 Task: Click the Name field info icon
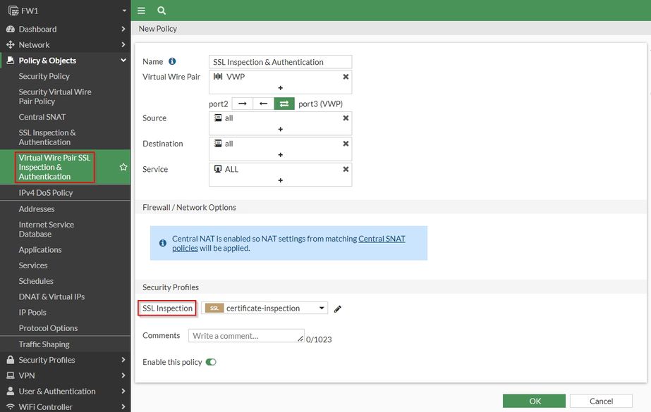[x=172, y=62]
